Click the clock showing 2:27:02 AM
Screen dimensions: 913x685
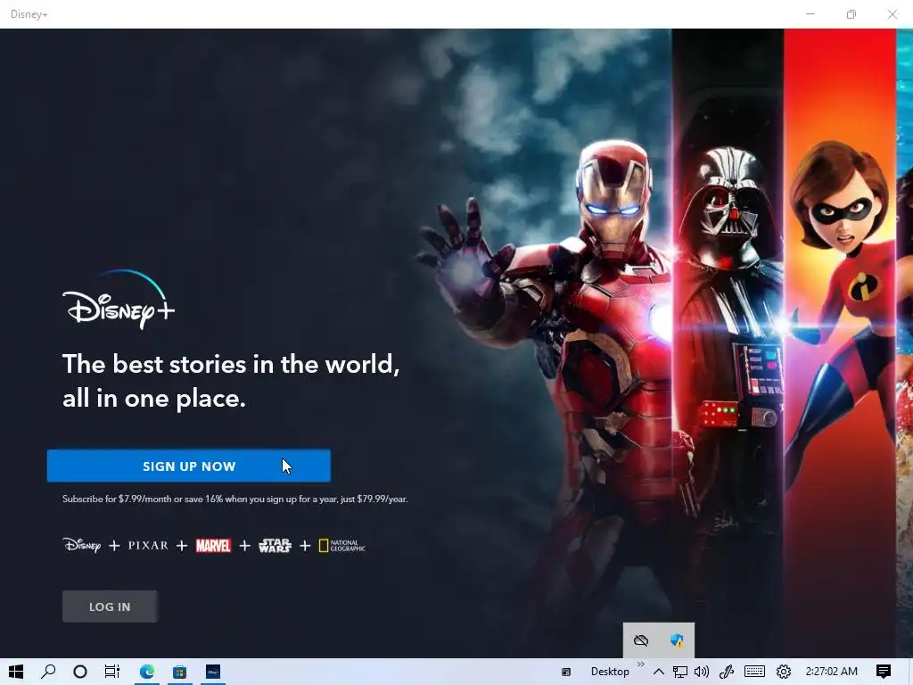[832, 672]
